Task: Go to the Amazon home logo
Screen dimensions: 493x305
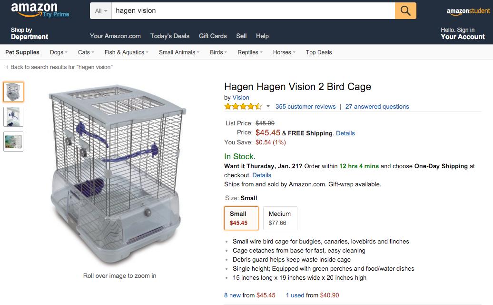Action: coord(34,9)
